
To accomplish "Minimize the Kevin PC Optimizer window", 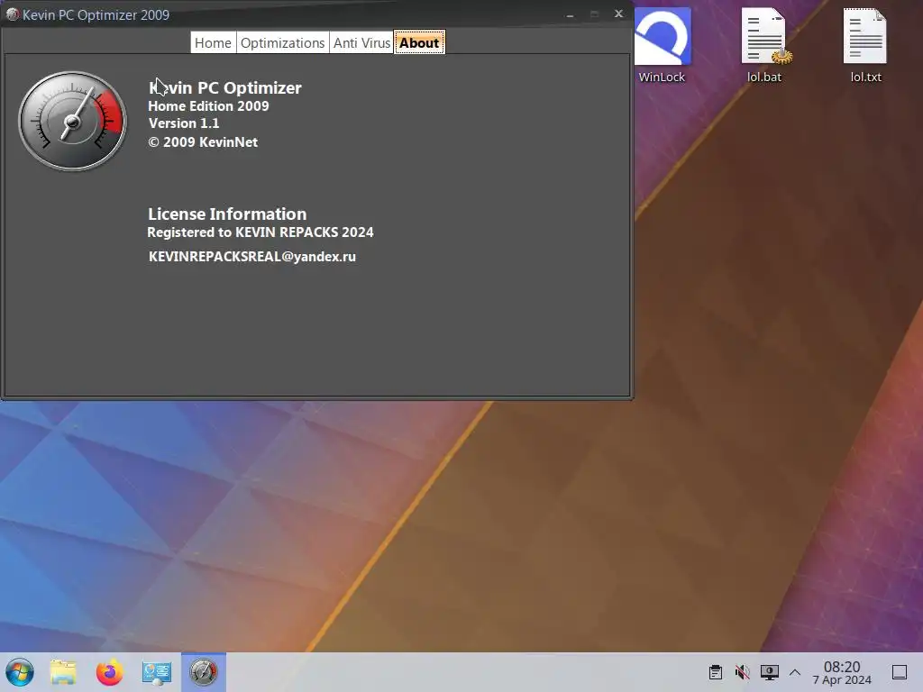I will pyautogui.click(x=570, y=14).
